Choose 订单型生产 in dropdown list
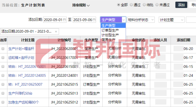The image size is (196, 107). click(113, 30)
